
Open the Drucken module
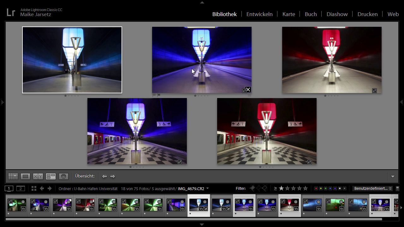click(367, 14)
